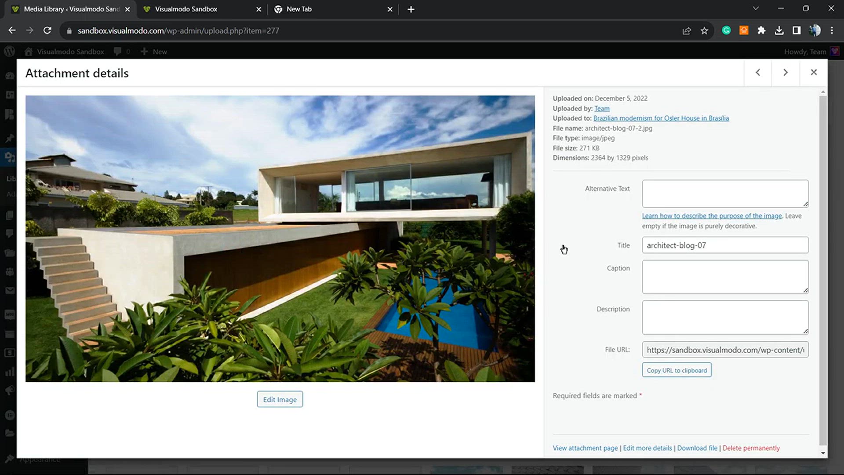The height and width of the screenshot is (475, 844).
Task: Focus the Caption text area
Action: tap(725, 277)
